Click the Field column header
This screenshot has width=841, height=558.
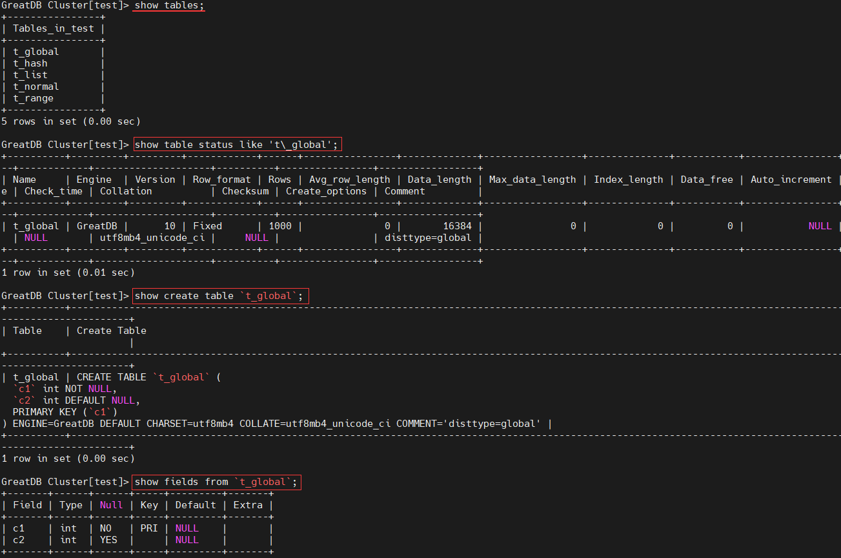[27, 505]
